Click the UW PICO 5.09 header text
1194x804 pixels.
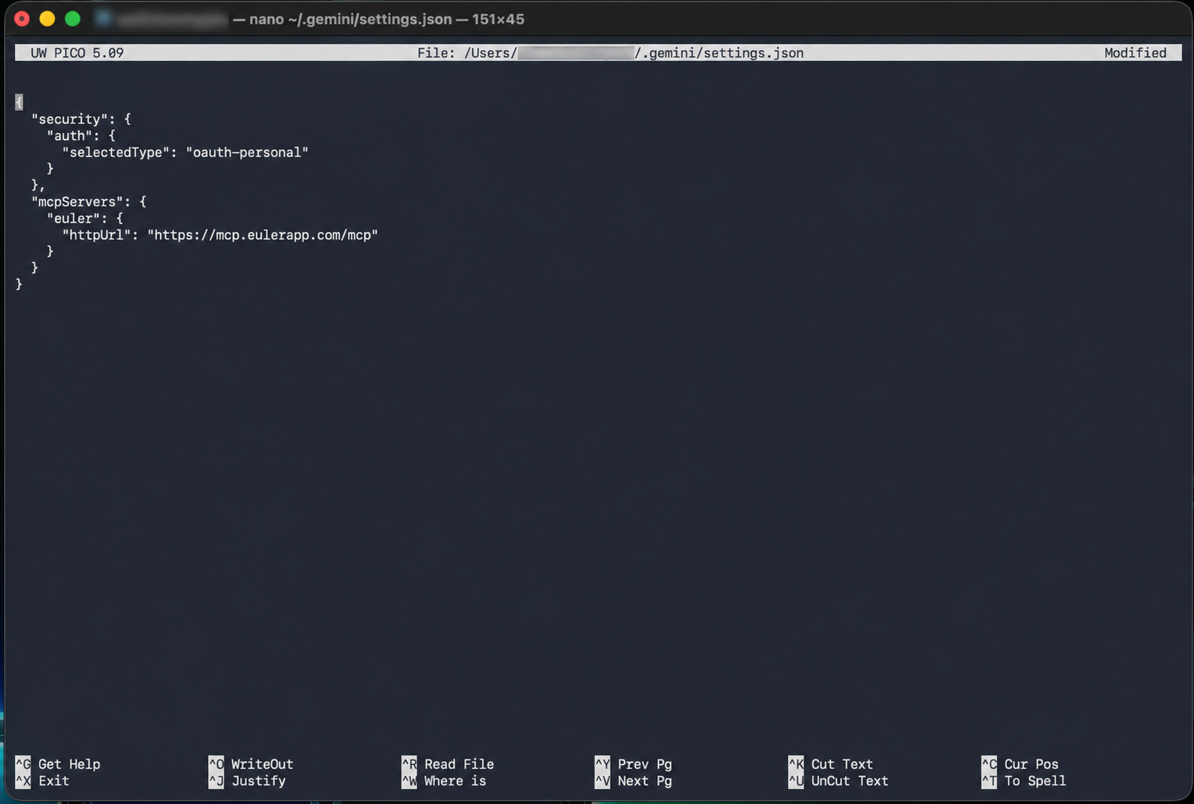point(77,52)
